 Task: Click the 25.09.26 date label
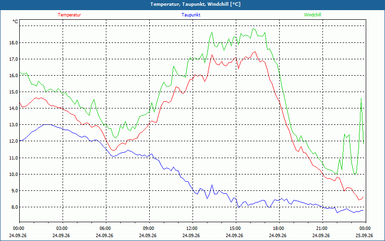[364, 236]
